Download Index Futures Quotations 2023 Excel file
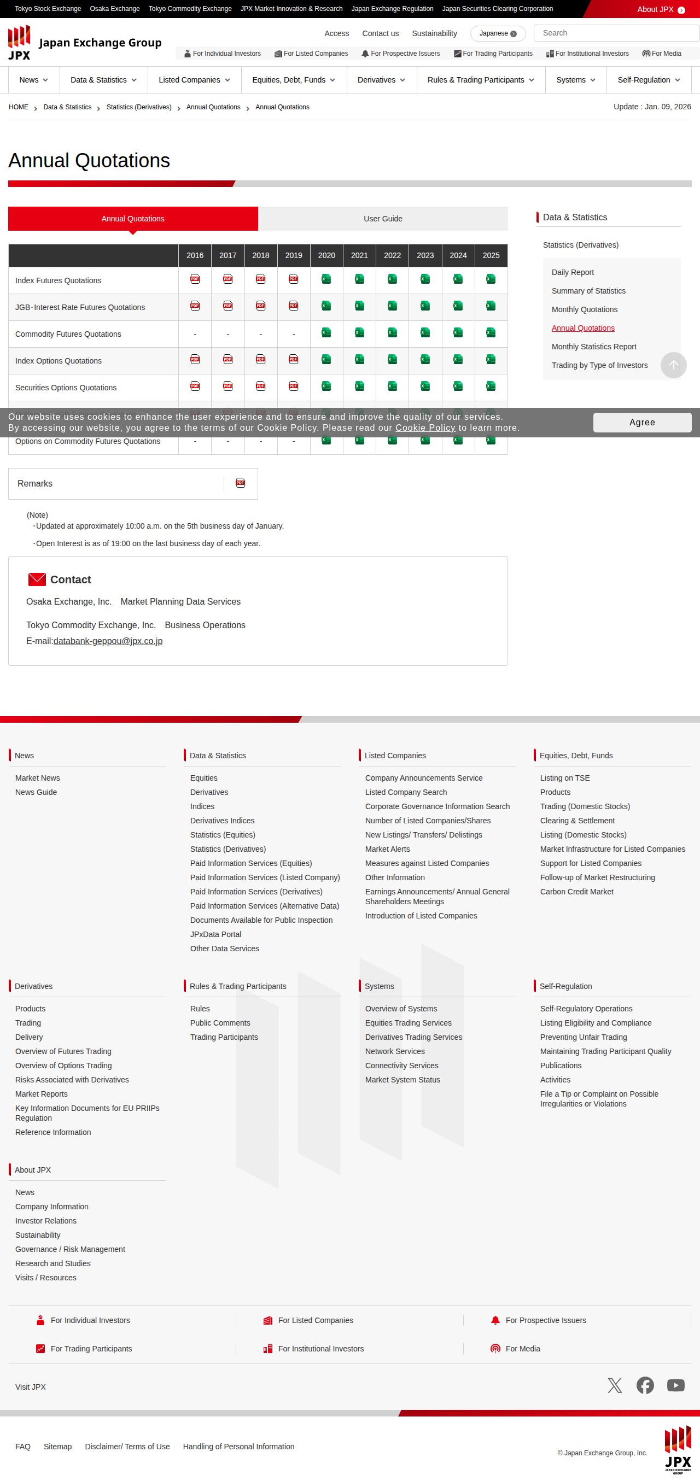Image resolution: width=700 pixels, height=1481 pixels. [x=425, y=279]
